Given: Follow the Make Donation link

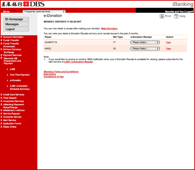Looking at the screenshot, I should pyautogui.click(x=109, y=28).
